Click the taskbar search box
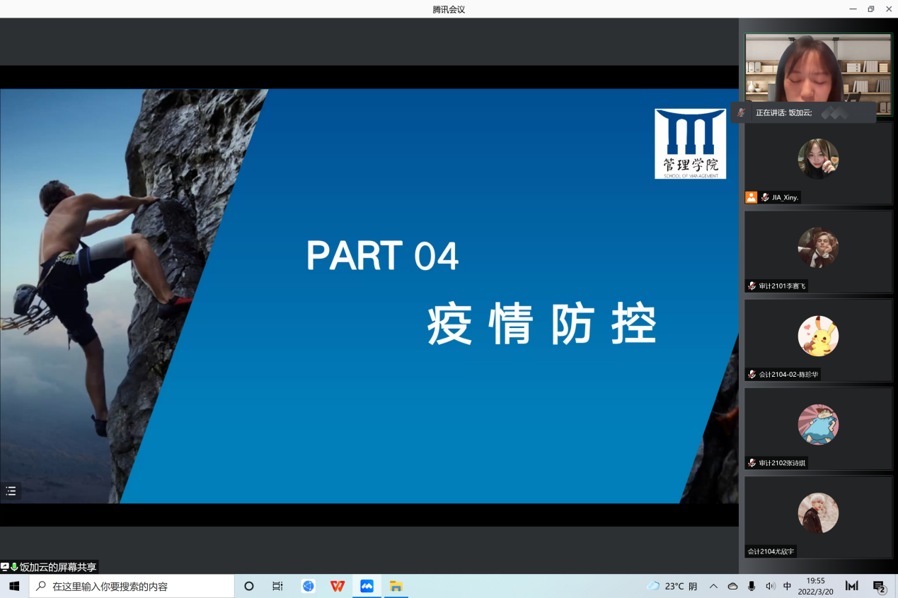Image resolution: width=898 pixels, height=598 pixels. pos(132,586)
